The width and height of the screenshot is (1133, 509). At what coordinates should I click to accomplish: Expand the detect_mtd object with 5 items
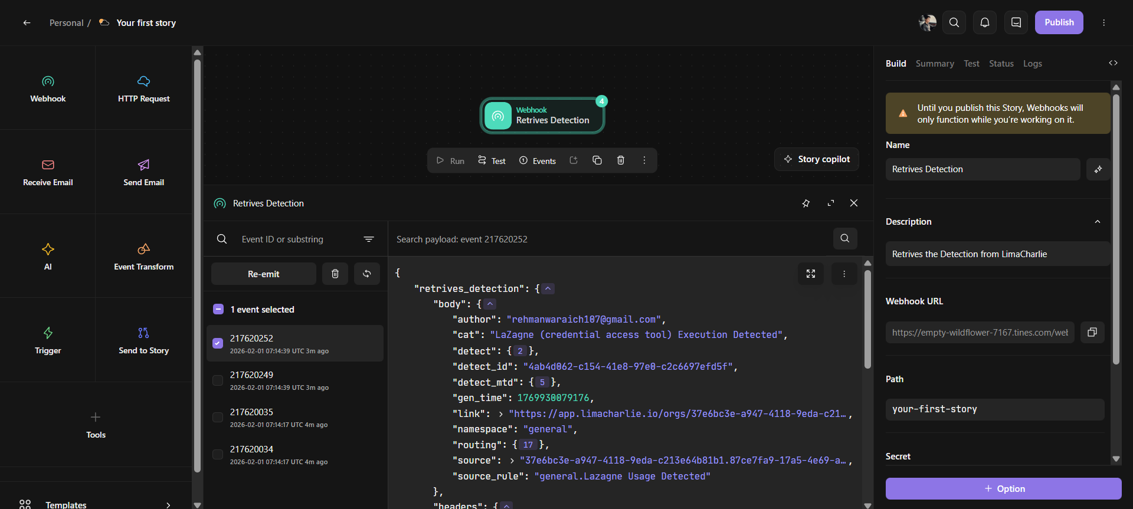[542, 382]
